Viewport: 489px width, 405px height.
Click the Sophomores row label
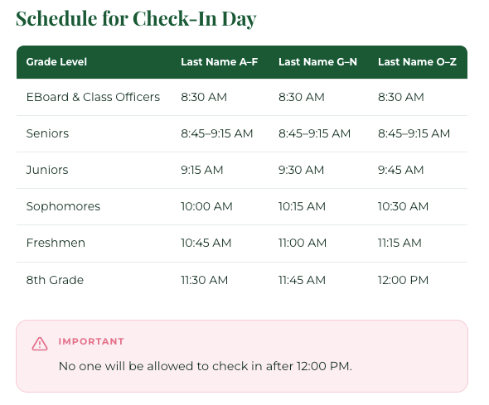pos(63,206)
